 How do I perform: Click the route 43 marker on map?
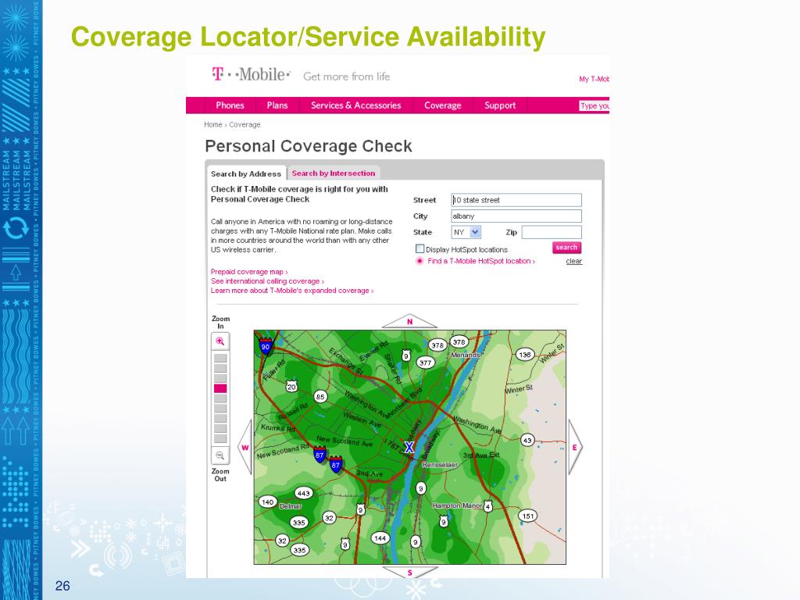(527, 440)
